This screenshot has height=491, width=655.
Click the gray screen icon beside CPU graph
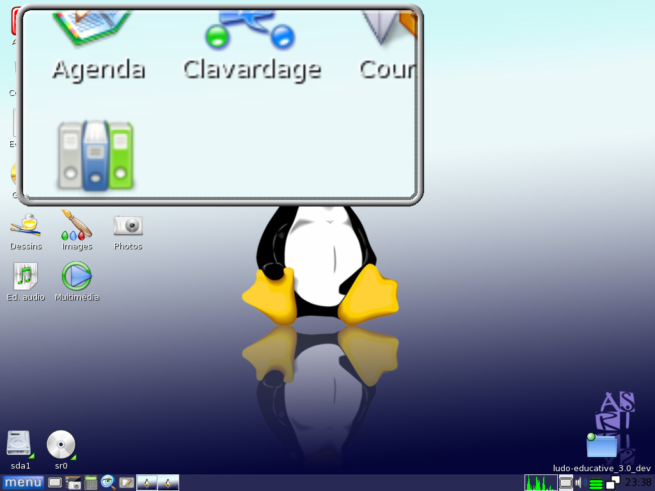pyautogui.click(x=566, y=483)
